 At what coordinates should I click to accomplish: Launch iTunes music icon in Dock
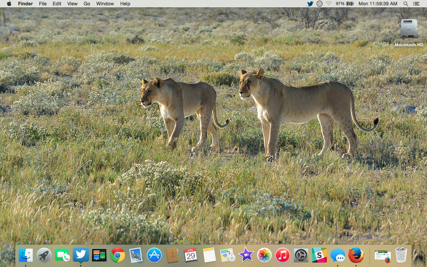[283, 255]
